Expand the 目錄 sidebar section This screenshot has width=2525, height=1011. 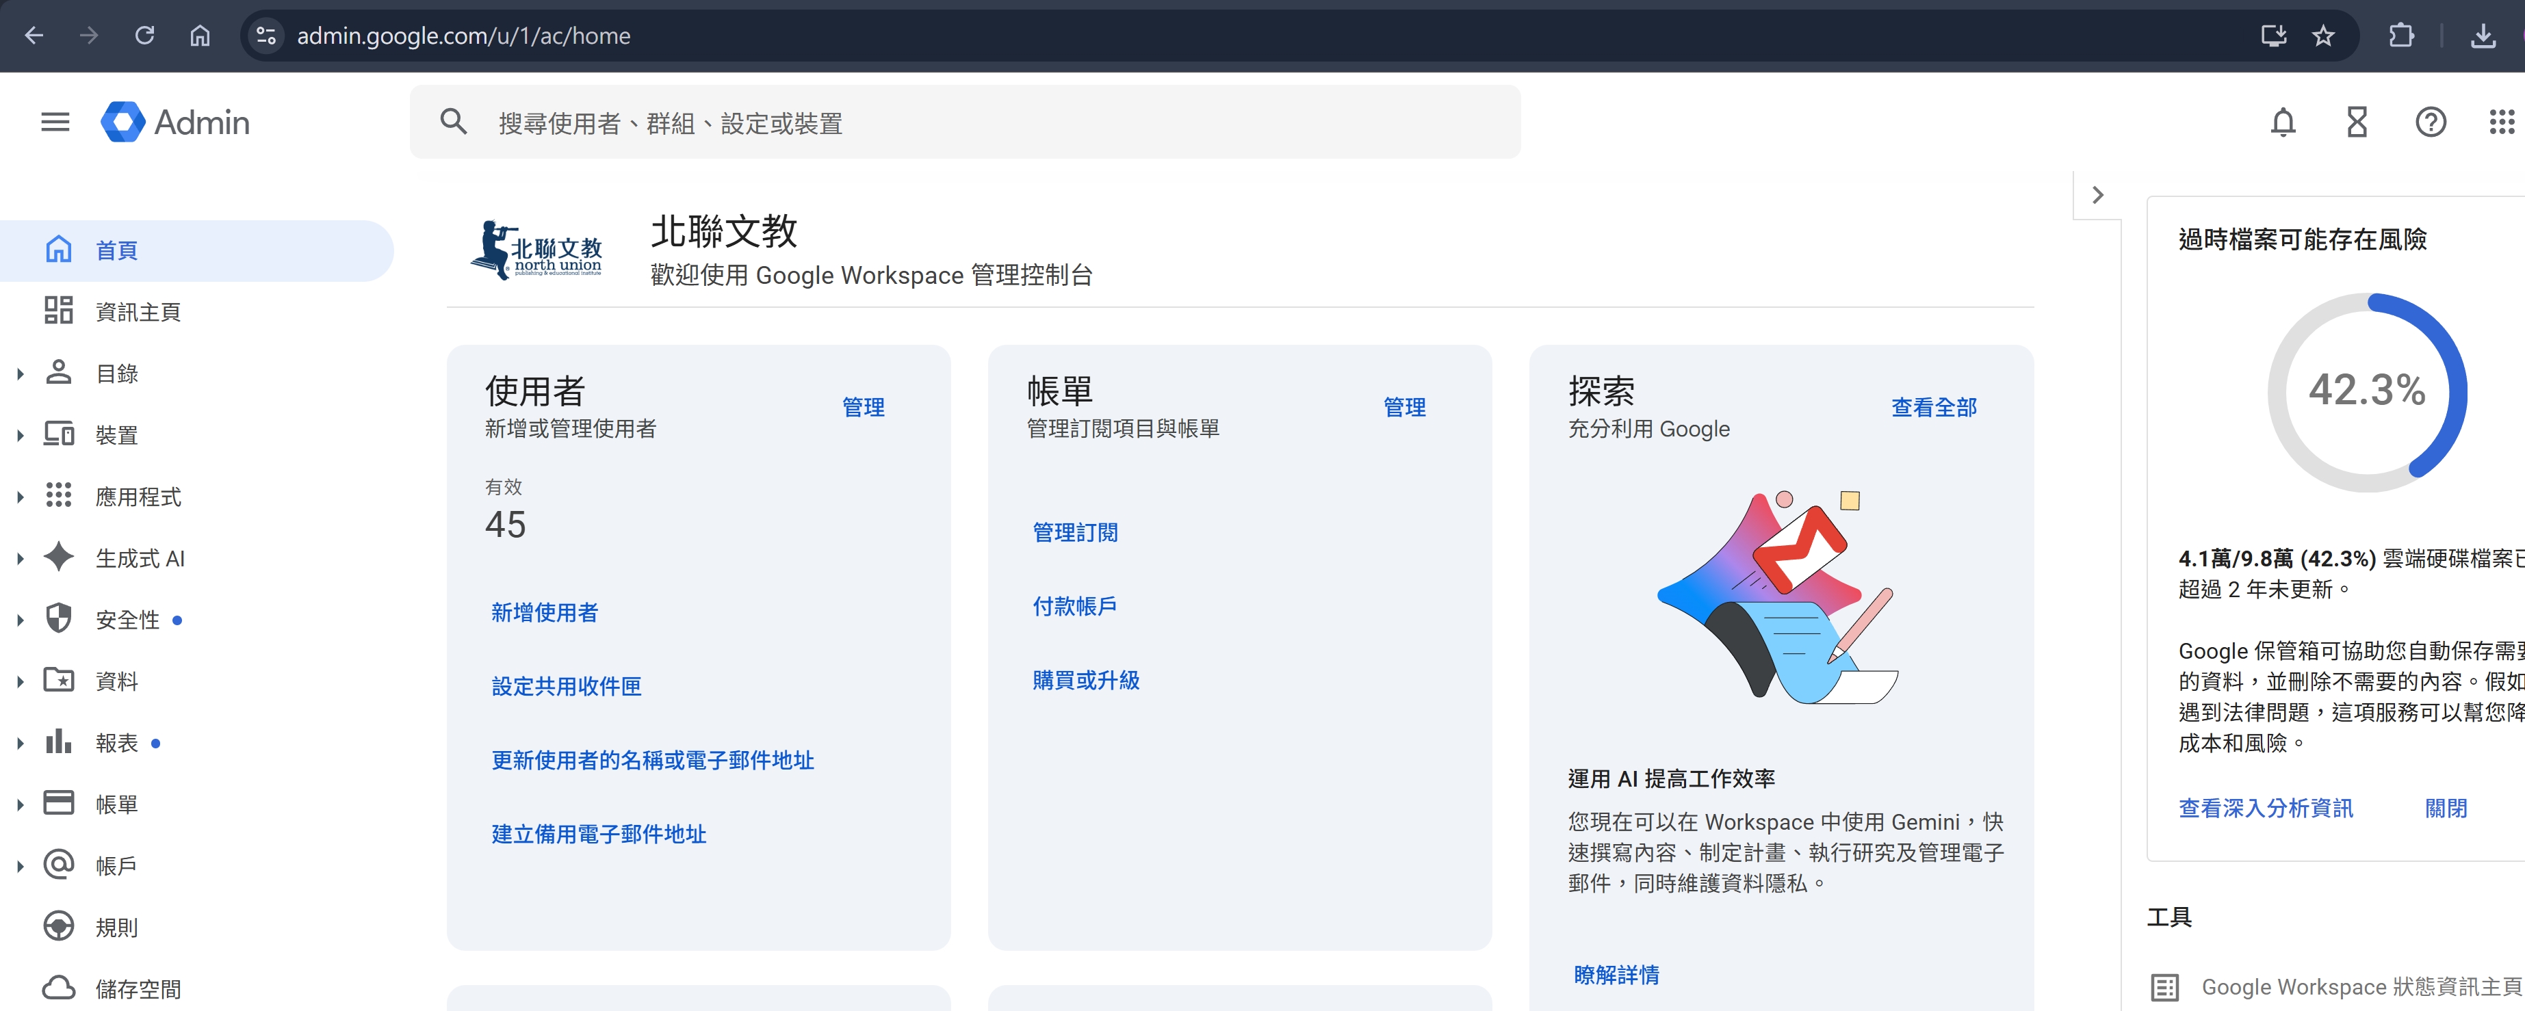coord(20,373)
